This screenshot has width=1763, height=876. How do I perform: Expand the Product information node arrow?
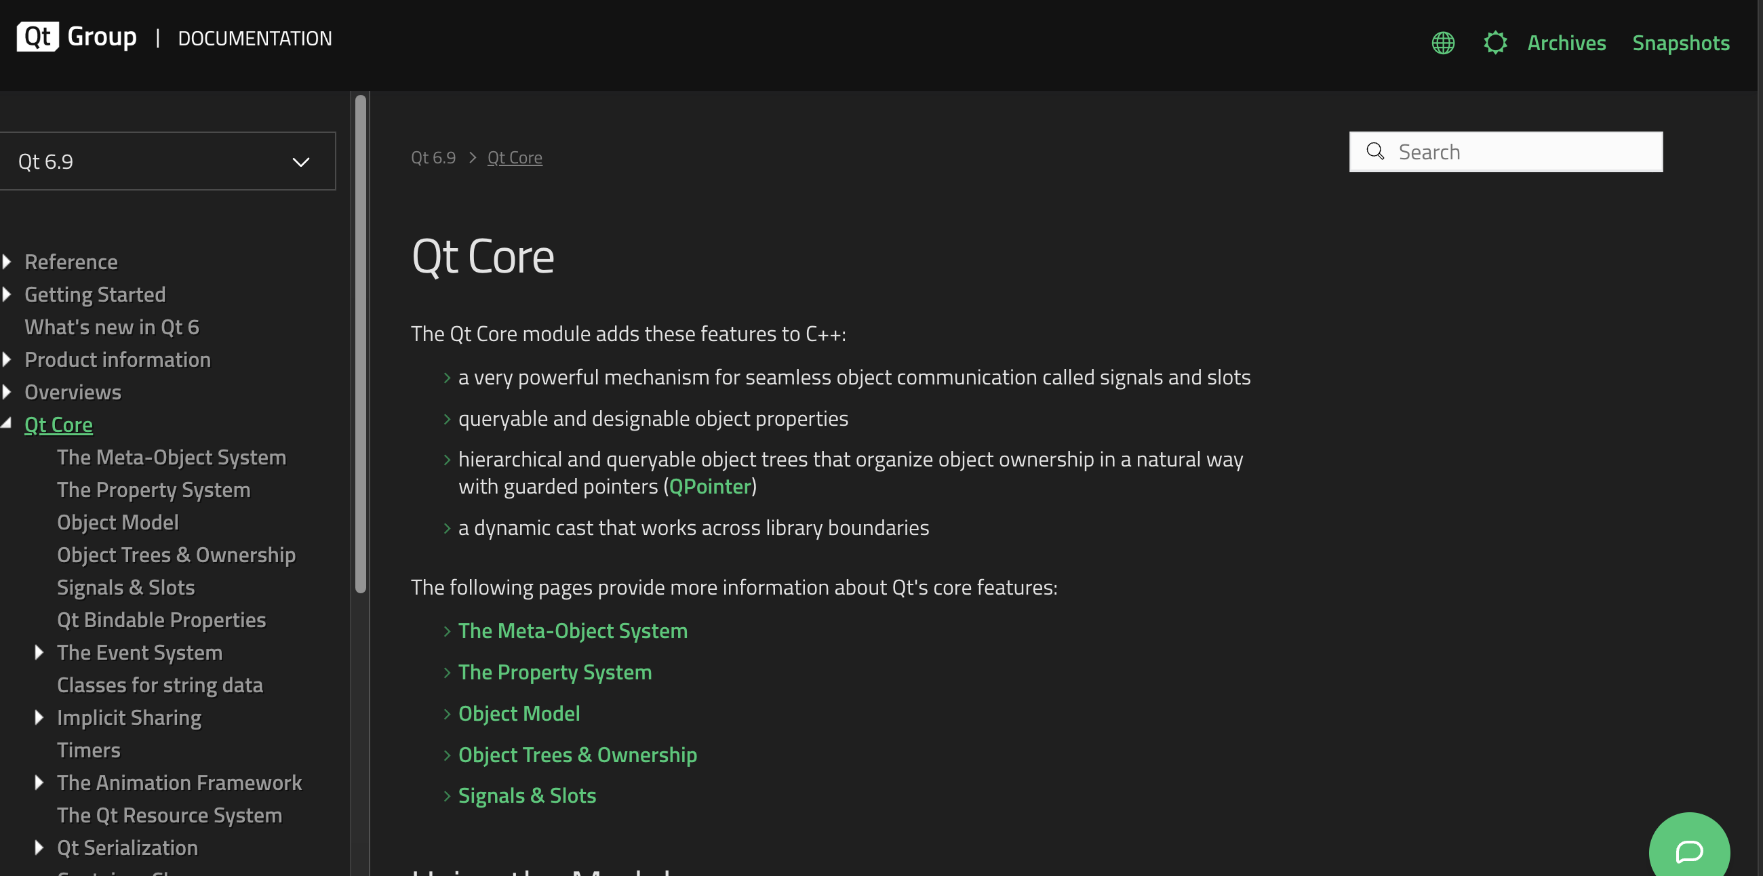click(x=7, y=360)
